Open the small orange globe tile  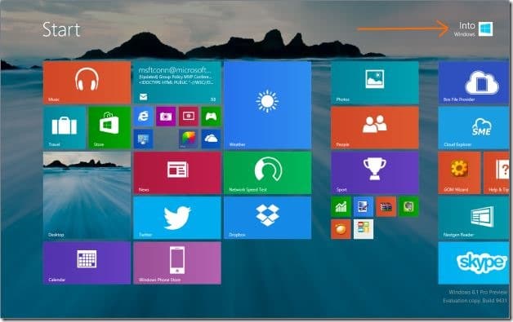tap(341, 229)
